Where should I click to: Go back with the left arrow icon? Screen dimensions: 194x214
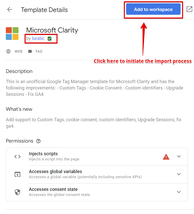coord(10,10)
